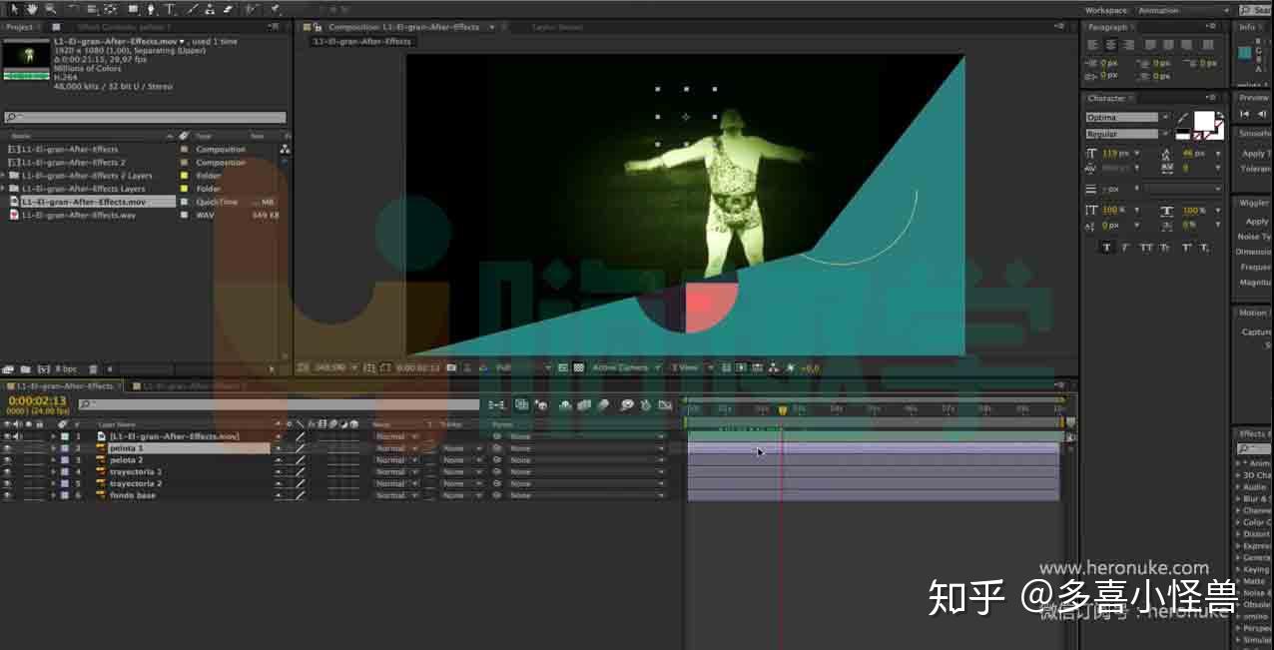Toggle visibility of trayectoria 1 layer
The width and height of the screenshot is (1274, 650).
(x=7, y=472)
